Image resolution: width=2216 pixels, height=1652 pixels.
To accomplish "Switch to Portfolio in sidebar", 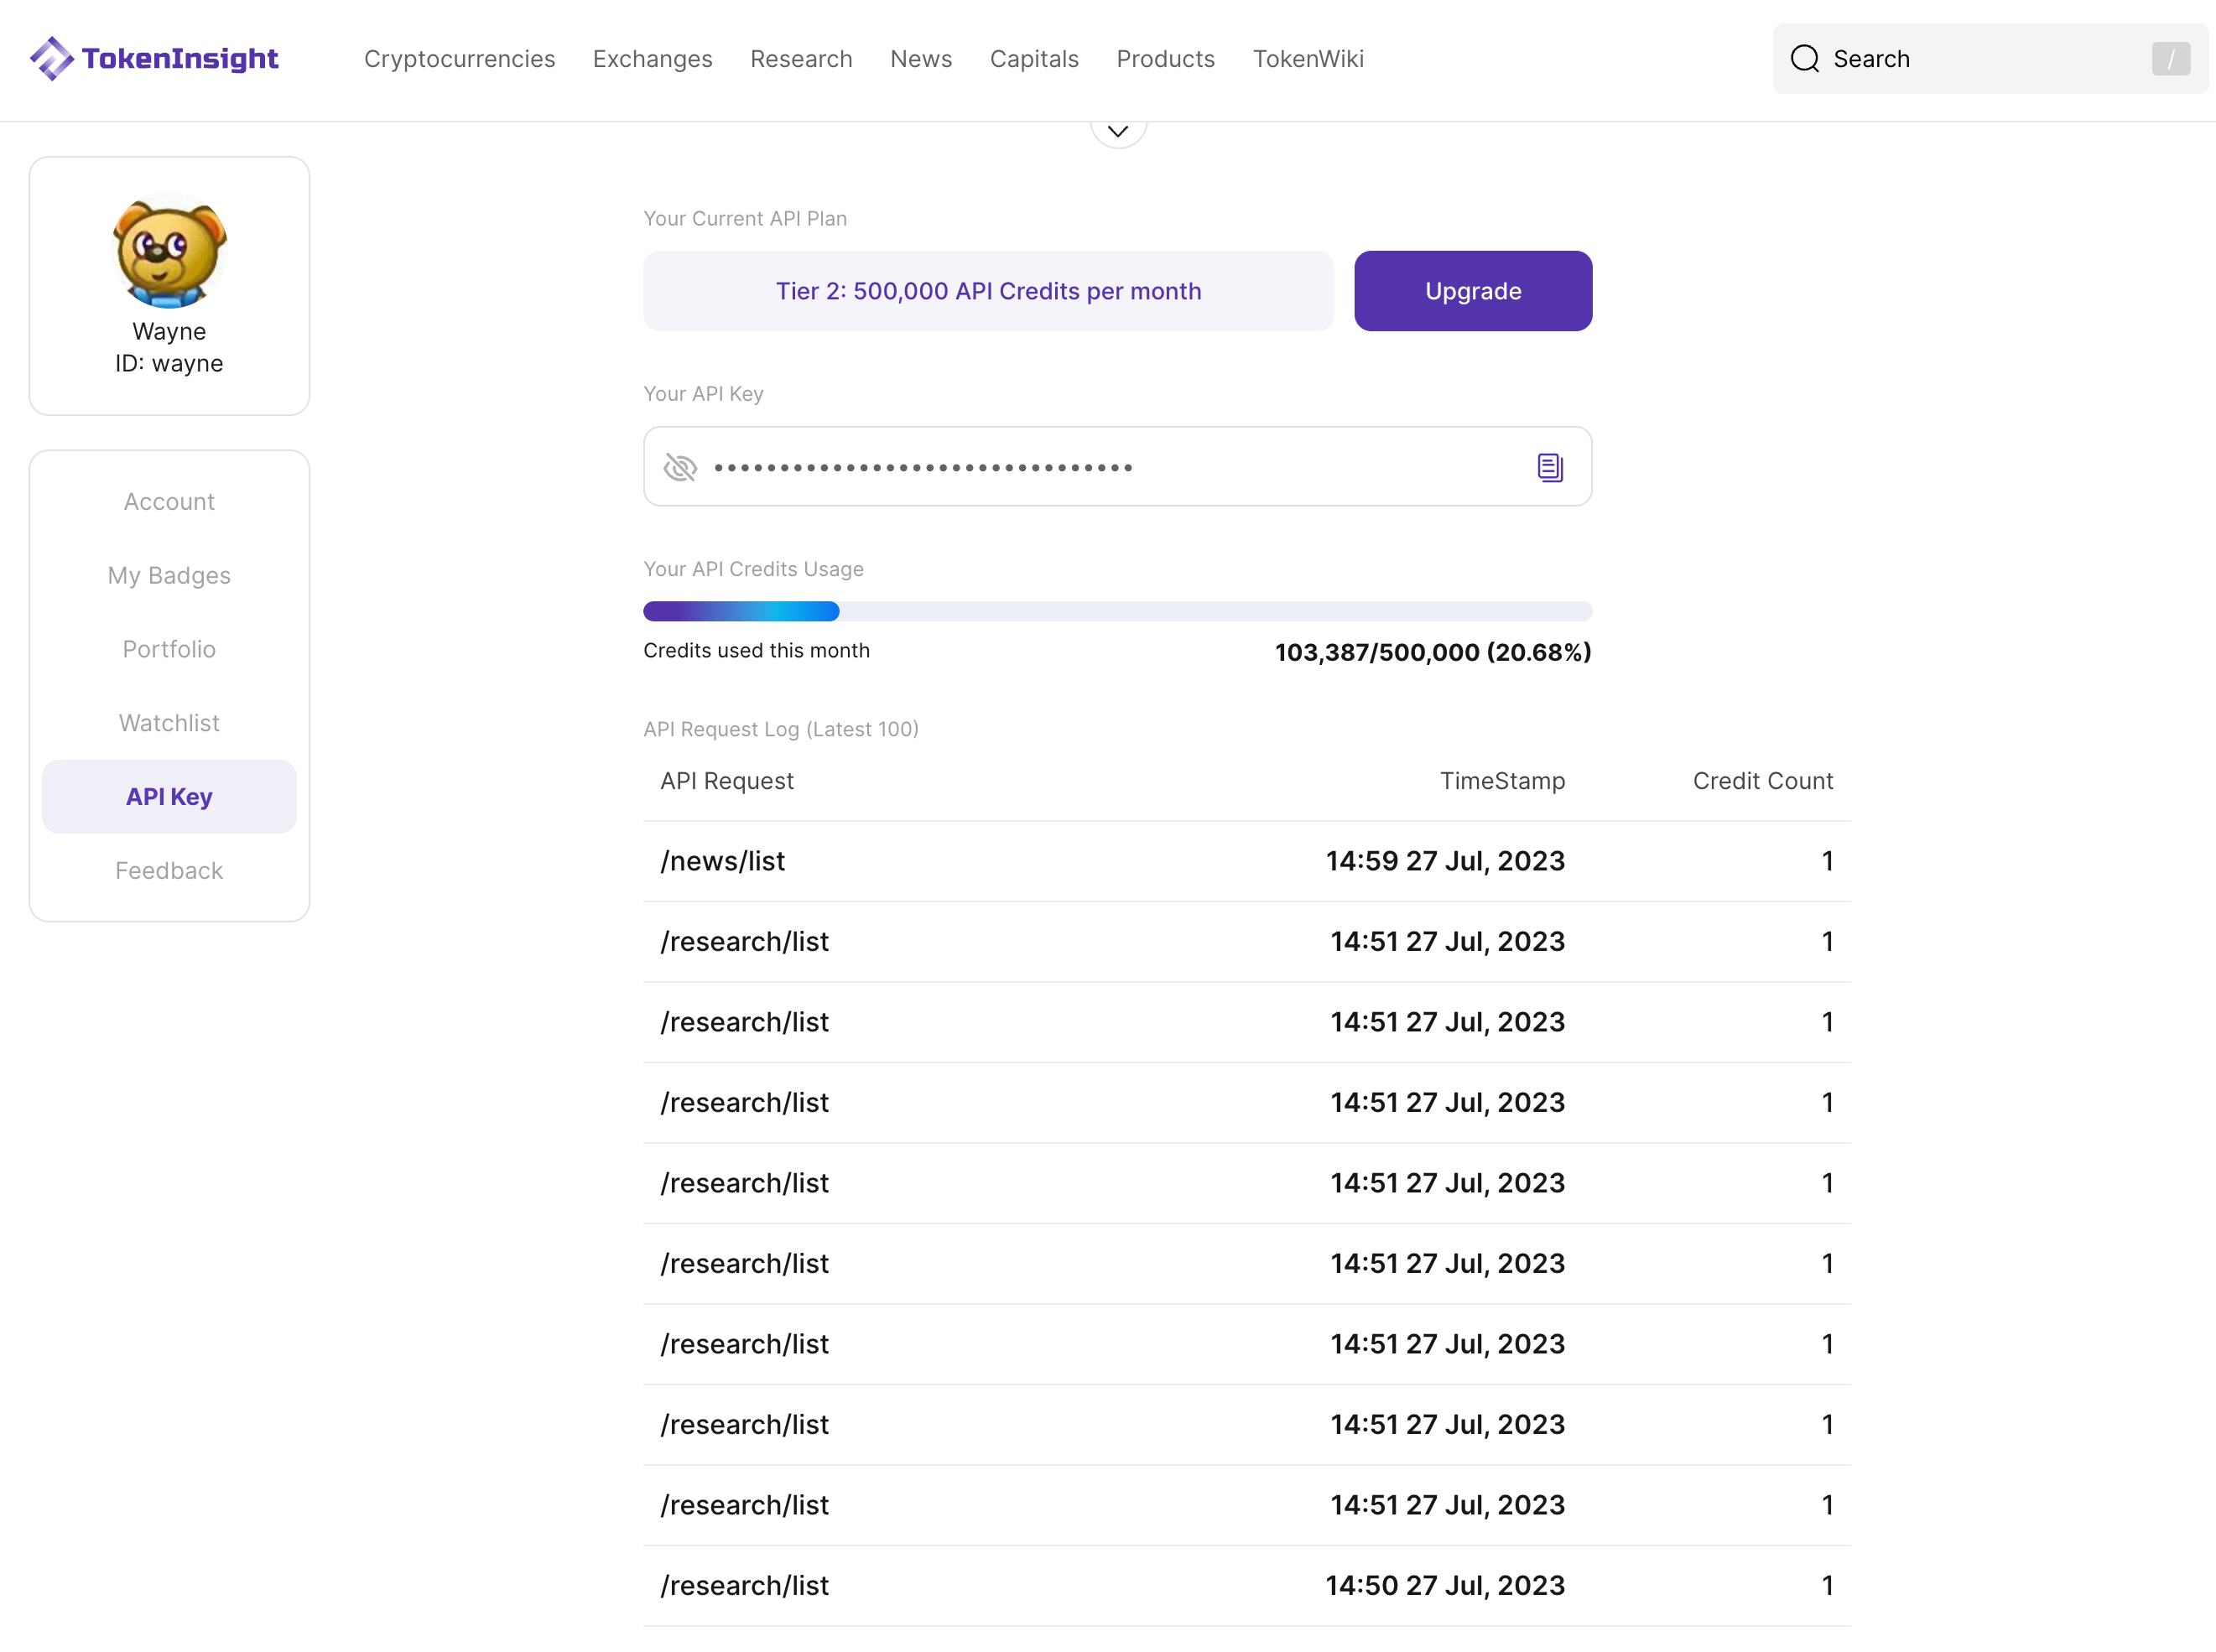I will 169,649.
